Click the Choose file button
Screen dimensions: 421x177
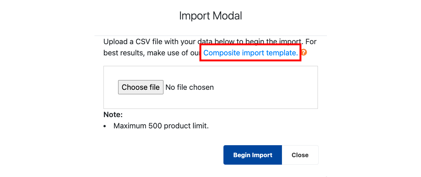point(141,87)
